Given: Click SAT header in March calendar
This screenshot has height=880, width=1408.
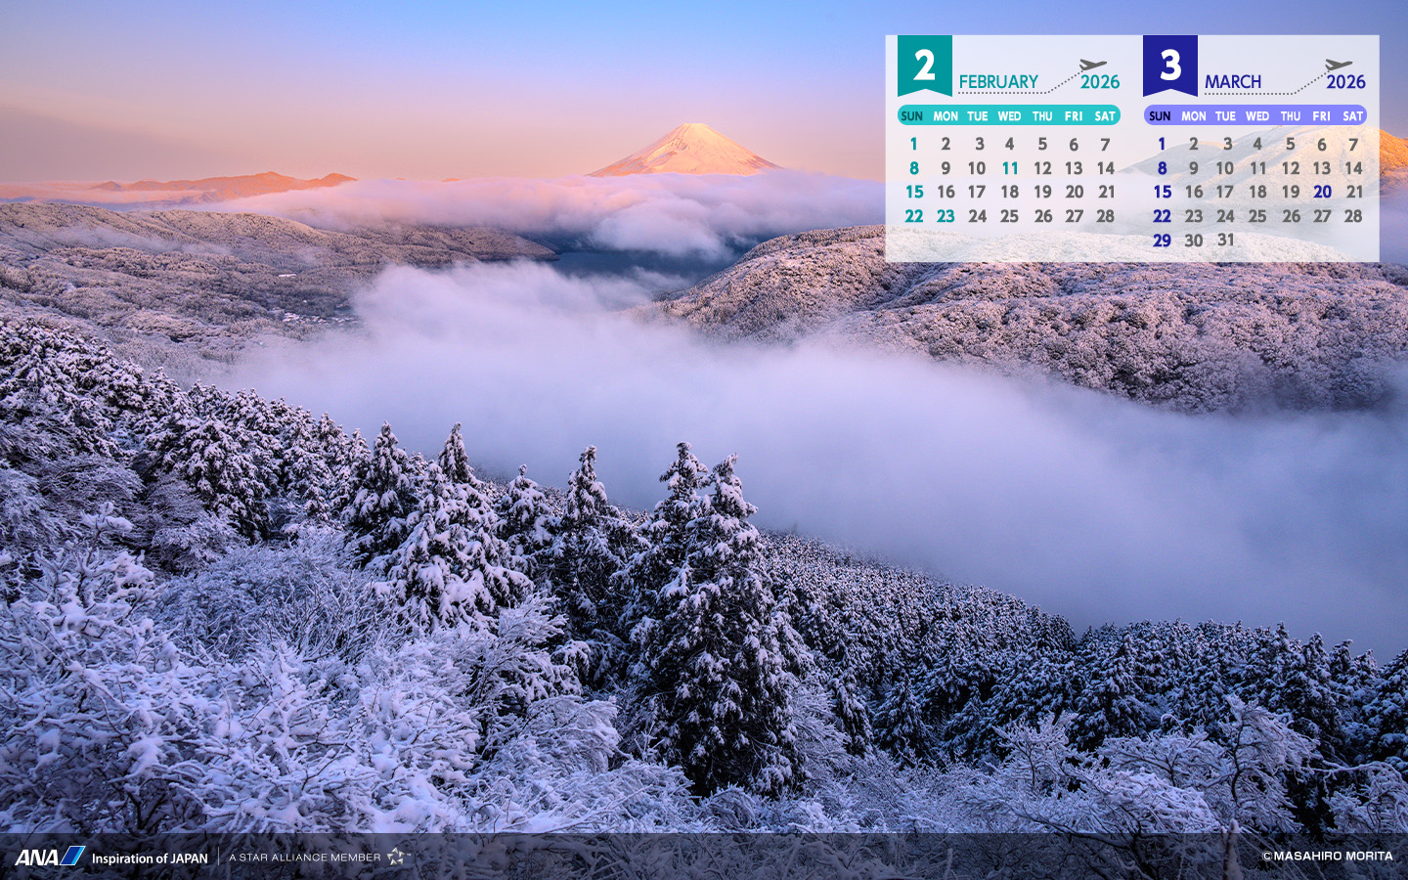Looking at the screenshot, I should click(1352, 116).
